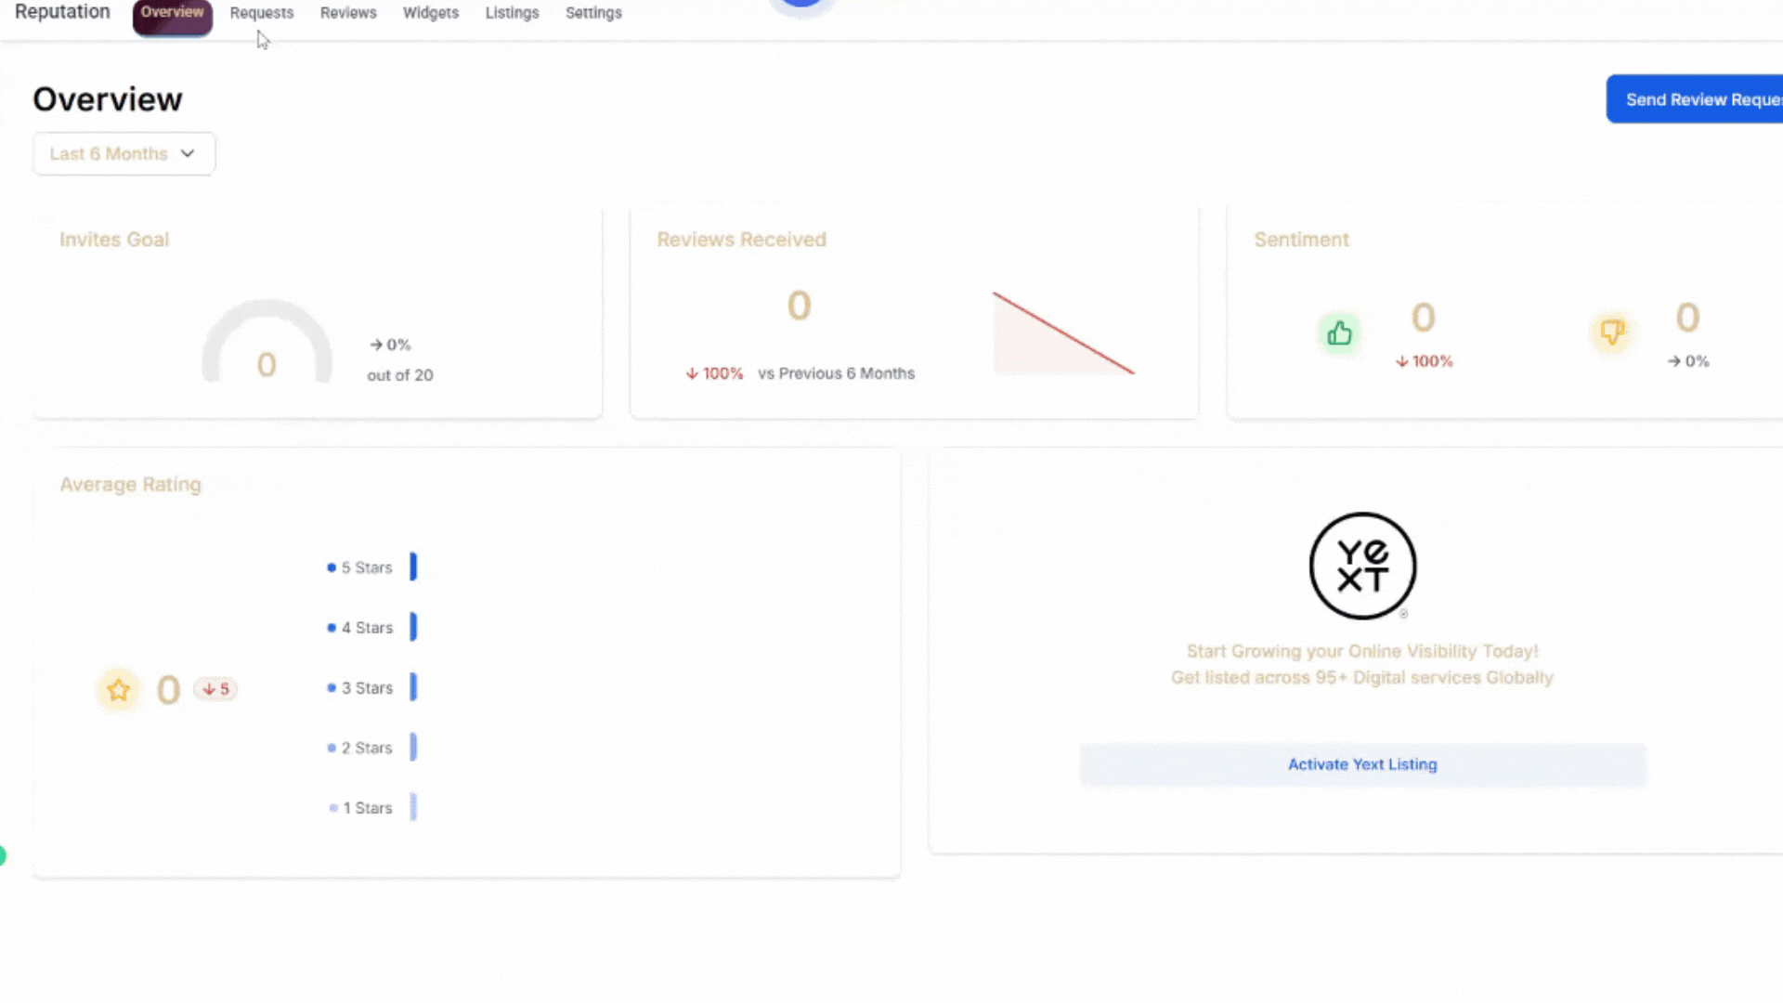Click the 'out of 20' text
1783x1003 pixels.
coord(400,375)
